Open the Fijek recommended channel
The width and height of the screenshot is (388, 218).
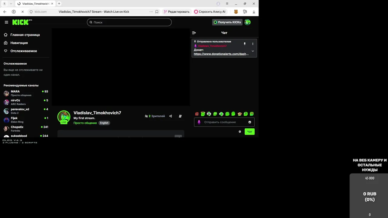(26, 120)
